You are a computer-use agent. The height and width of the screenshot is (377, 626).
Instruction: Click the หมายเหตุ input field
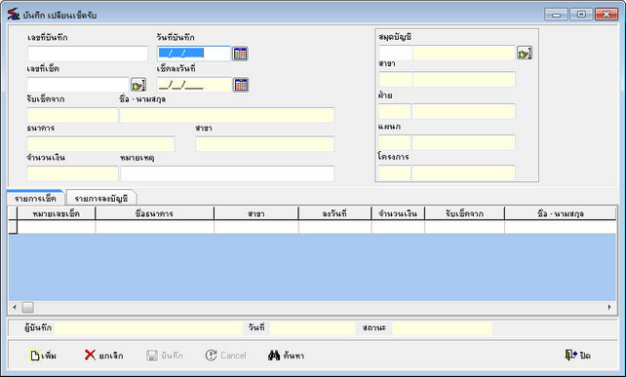point(227,173)
